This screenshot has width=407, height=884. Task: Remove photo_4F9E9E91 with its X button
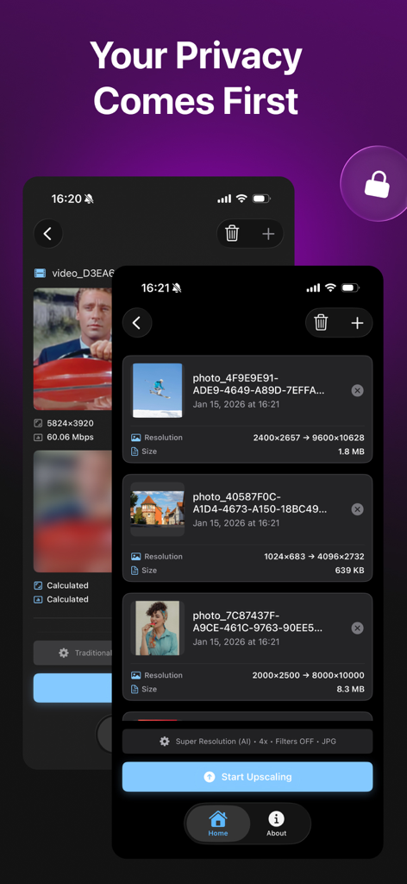pyautogui.click(x=358, y=391)
